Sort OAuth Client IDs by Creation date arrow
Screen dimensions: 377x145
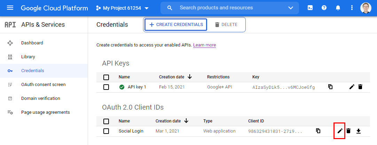coord(186,121)
